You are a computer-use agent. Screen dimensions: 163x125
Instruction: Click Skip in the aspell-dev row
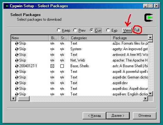click(23, 83)
